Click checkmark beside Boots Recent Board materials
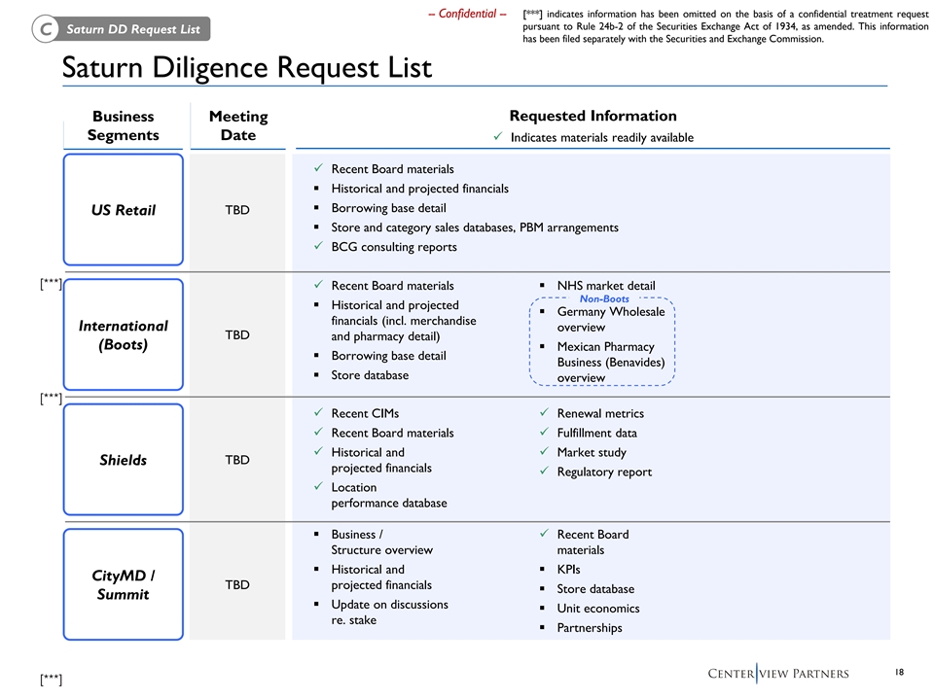The image size is (934, 700). coord(319,285)
